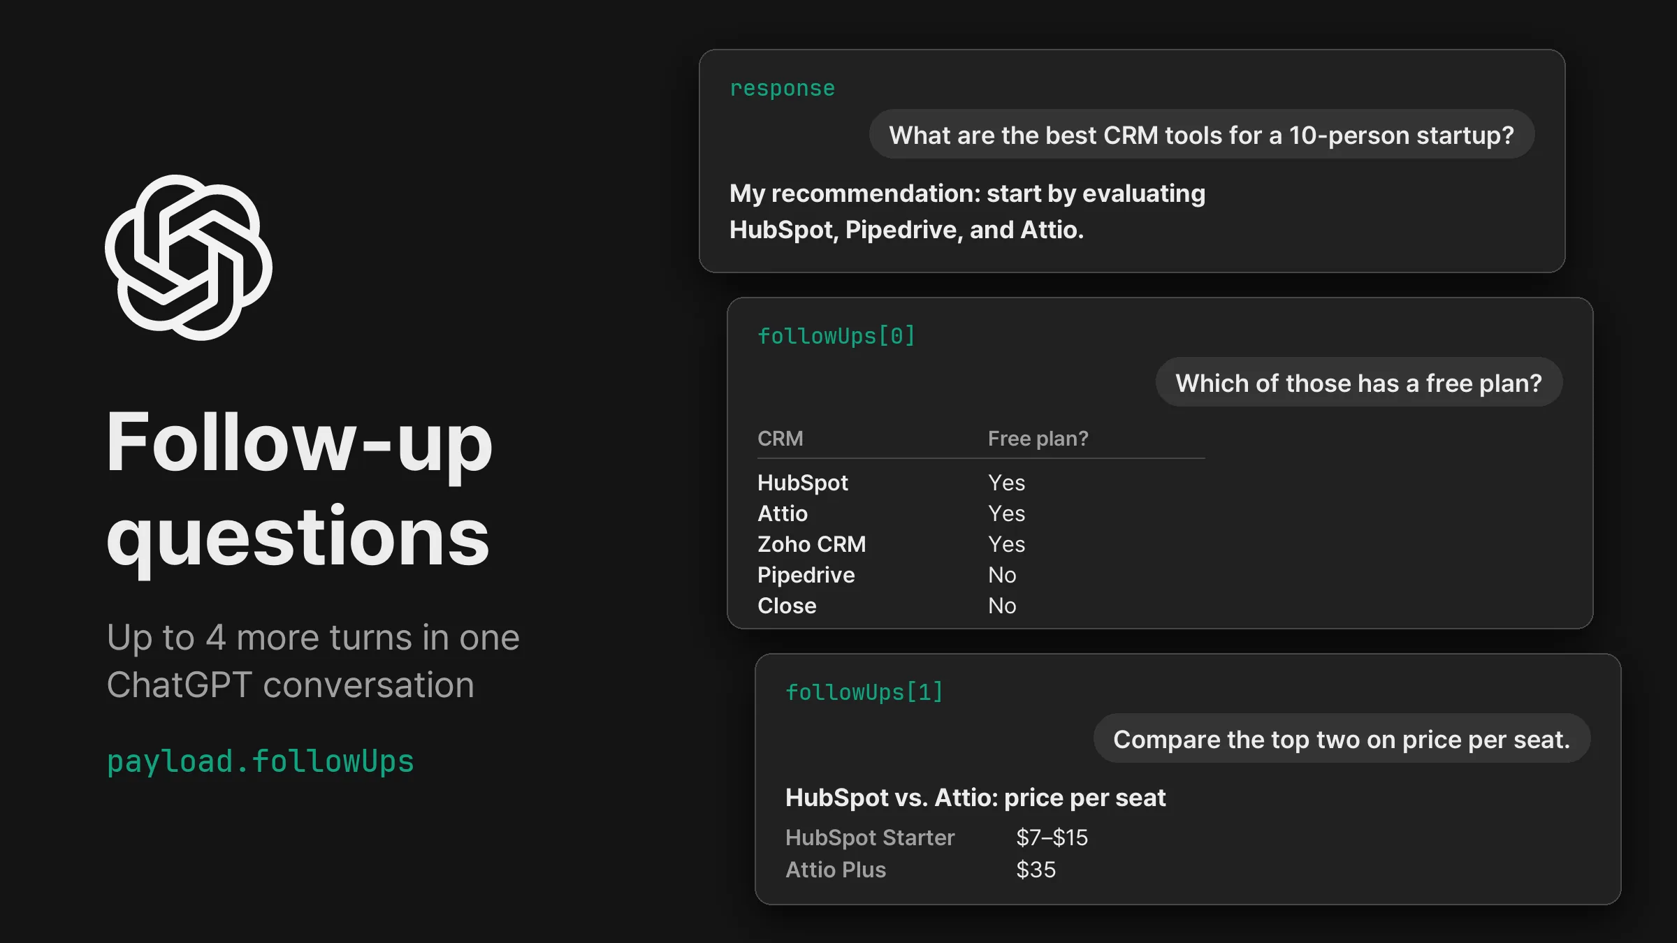The image size is (1677, 943).
Task: Click the 'Free plan?' column header
Action: click(1038, 439)
